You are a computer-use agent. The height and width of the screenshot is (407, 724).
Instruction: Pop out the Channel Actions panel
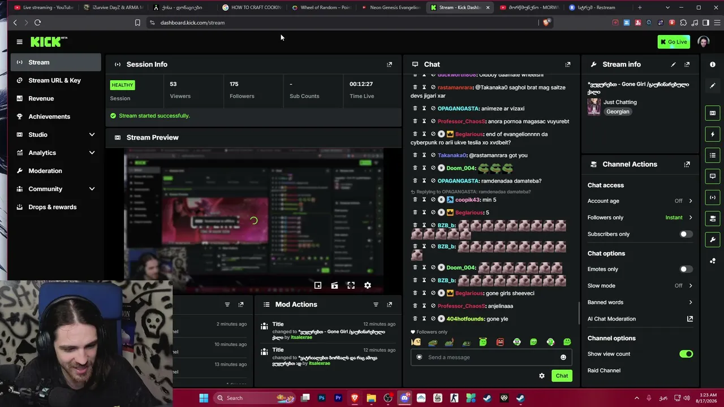click(687, 164)
